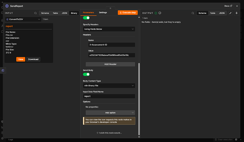Viewport: 244px width, 142px height.
Task: Click green execution success checkmark
Action: (156, 13)
